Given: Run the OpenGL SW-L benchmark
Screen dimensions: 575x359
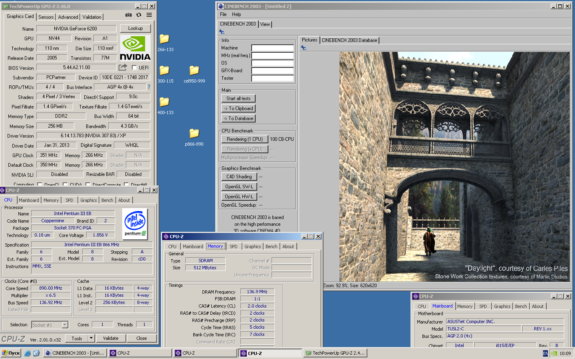Looking at the screenshot, I should [239, 187].
